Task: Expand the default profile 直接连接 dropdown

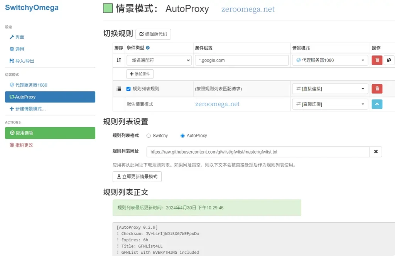Action: (x=330, y=104)
